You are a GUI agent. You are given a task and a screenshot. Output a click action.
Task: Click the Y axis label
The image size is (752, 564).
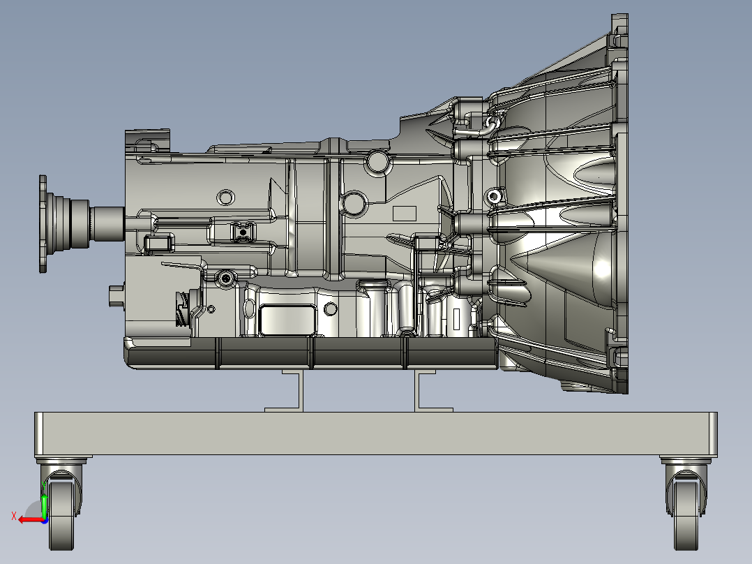(x=44, y=484)
